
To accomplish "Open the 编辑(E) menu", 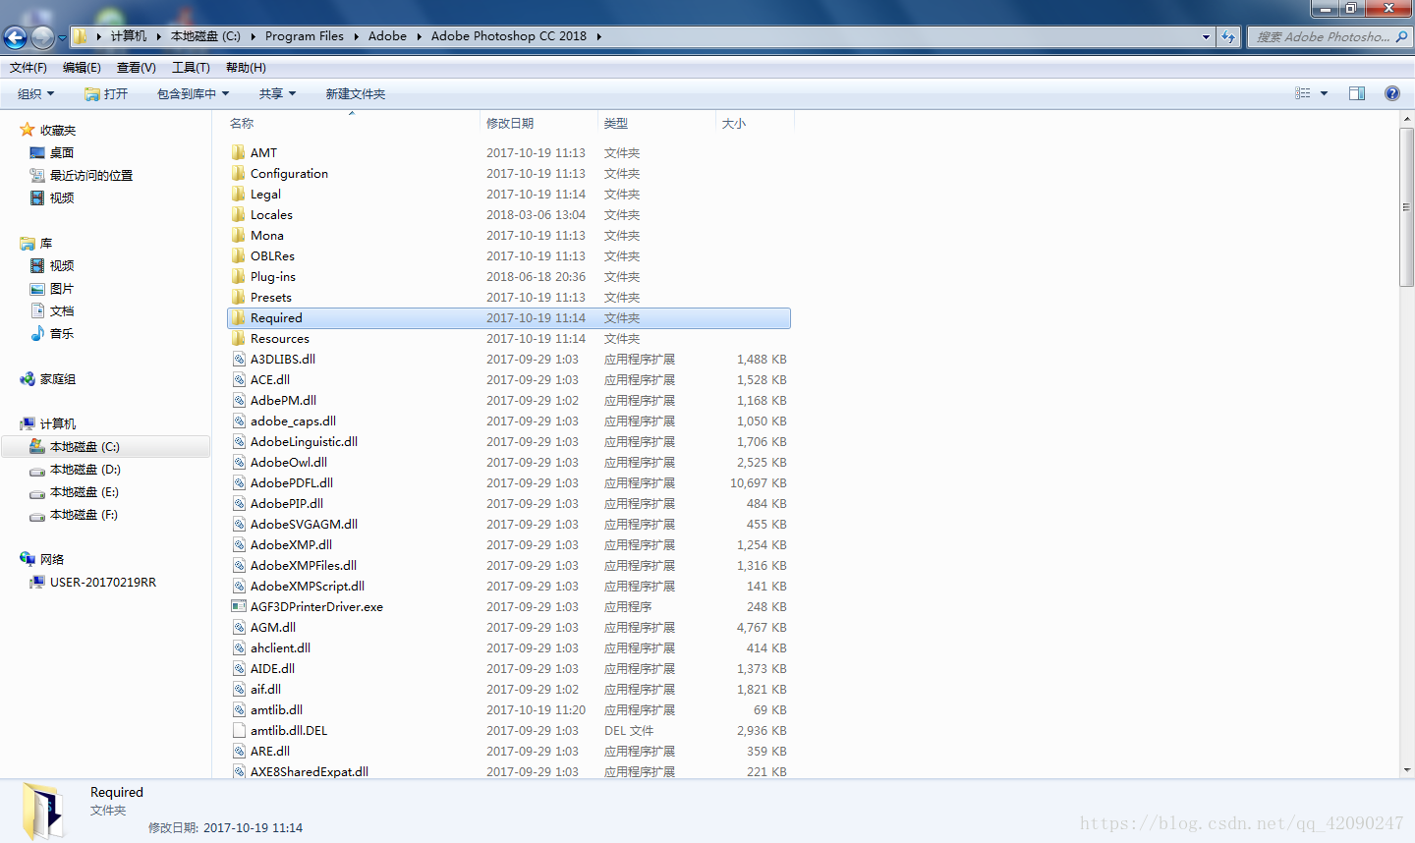I will coord(82,67).
